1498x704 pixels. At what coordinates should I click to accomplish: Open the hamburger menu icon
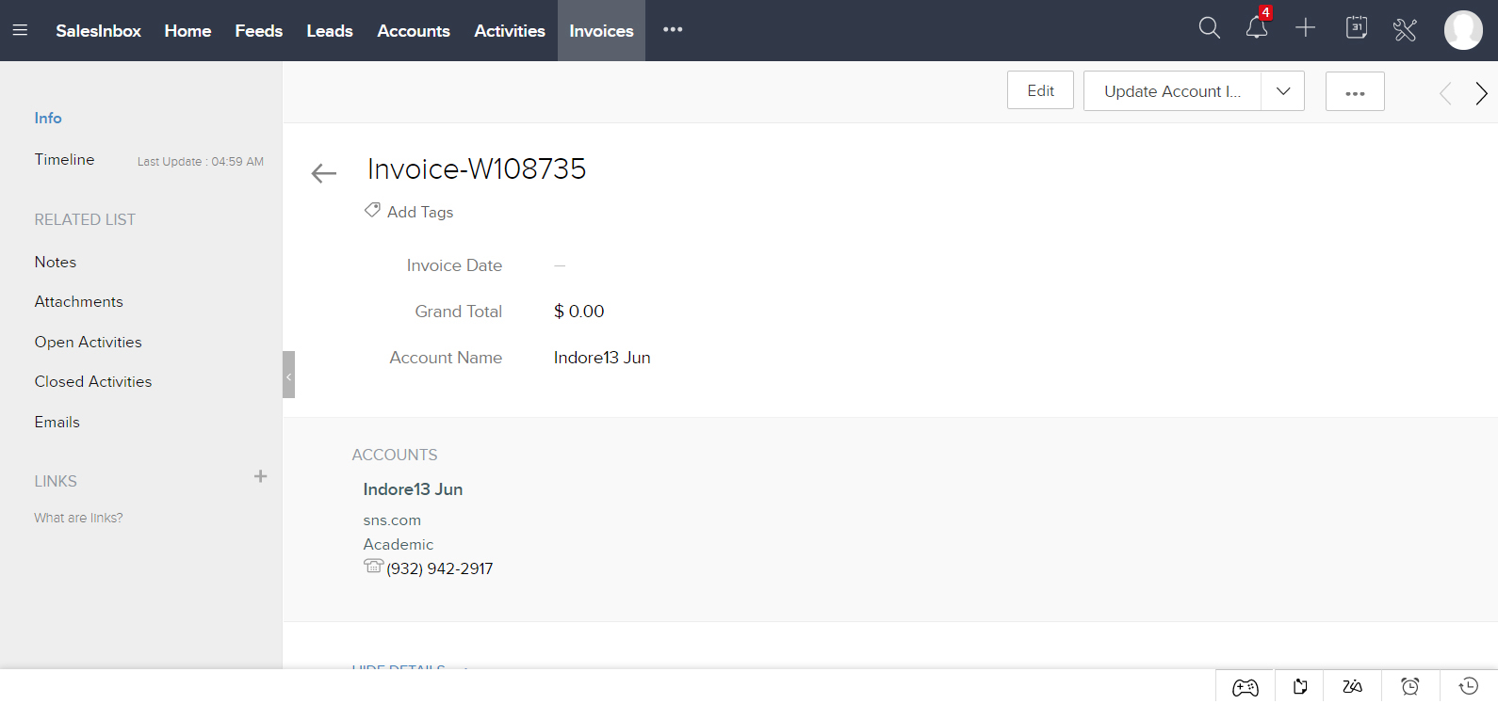coord(20,30)
